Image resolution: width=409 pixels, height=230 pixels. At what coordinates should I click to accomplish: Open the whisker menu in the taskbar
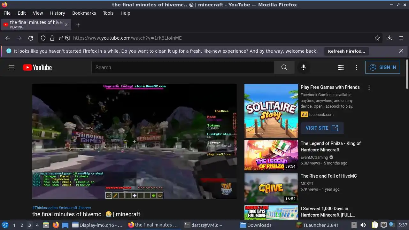point(5,225)
